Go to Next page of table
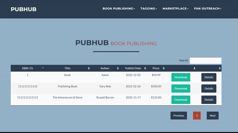 point(213,116)
